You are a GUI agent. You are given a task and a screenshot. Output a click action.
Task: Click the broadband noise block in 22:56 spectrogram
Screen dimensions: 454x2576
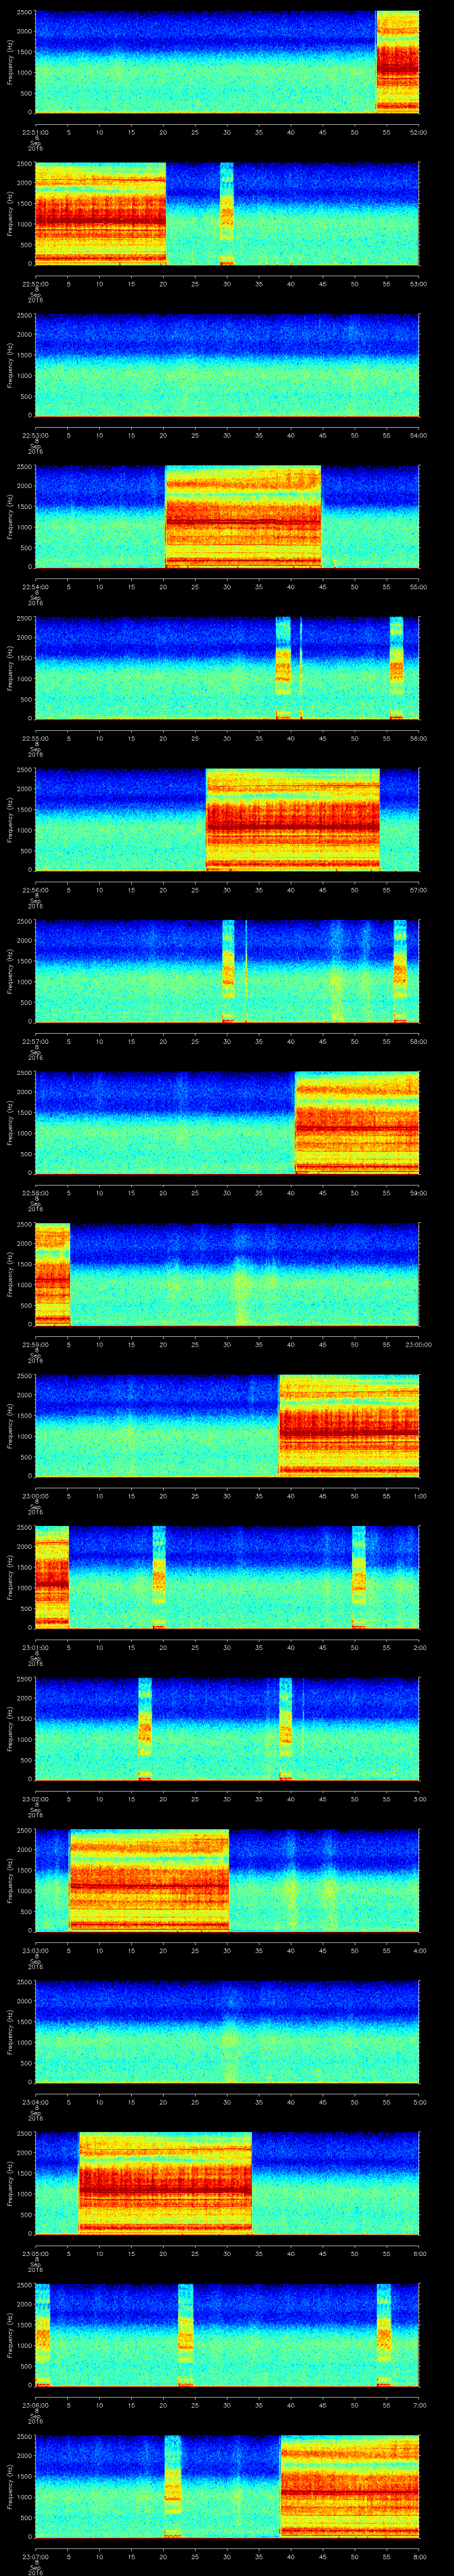[292, 820]
